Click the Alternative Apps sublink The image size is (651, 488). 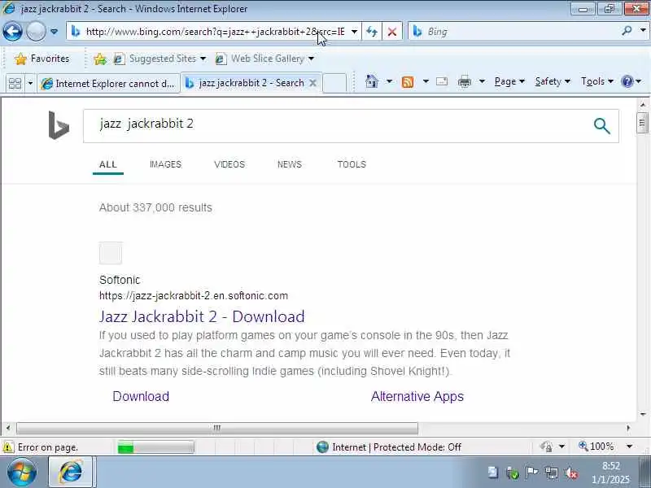(x=417, y=396)
